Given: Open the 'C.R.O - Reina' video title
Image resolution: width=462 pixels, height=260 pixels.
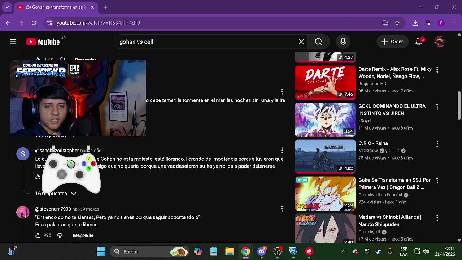Looking at the screenshot, I should [x=373, y=143].
